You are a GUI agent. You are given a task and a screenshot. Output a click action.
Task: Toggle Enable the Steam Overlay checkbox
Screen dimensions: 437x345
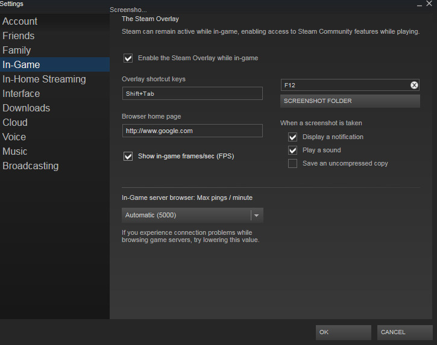[x=128, y=58]
